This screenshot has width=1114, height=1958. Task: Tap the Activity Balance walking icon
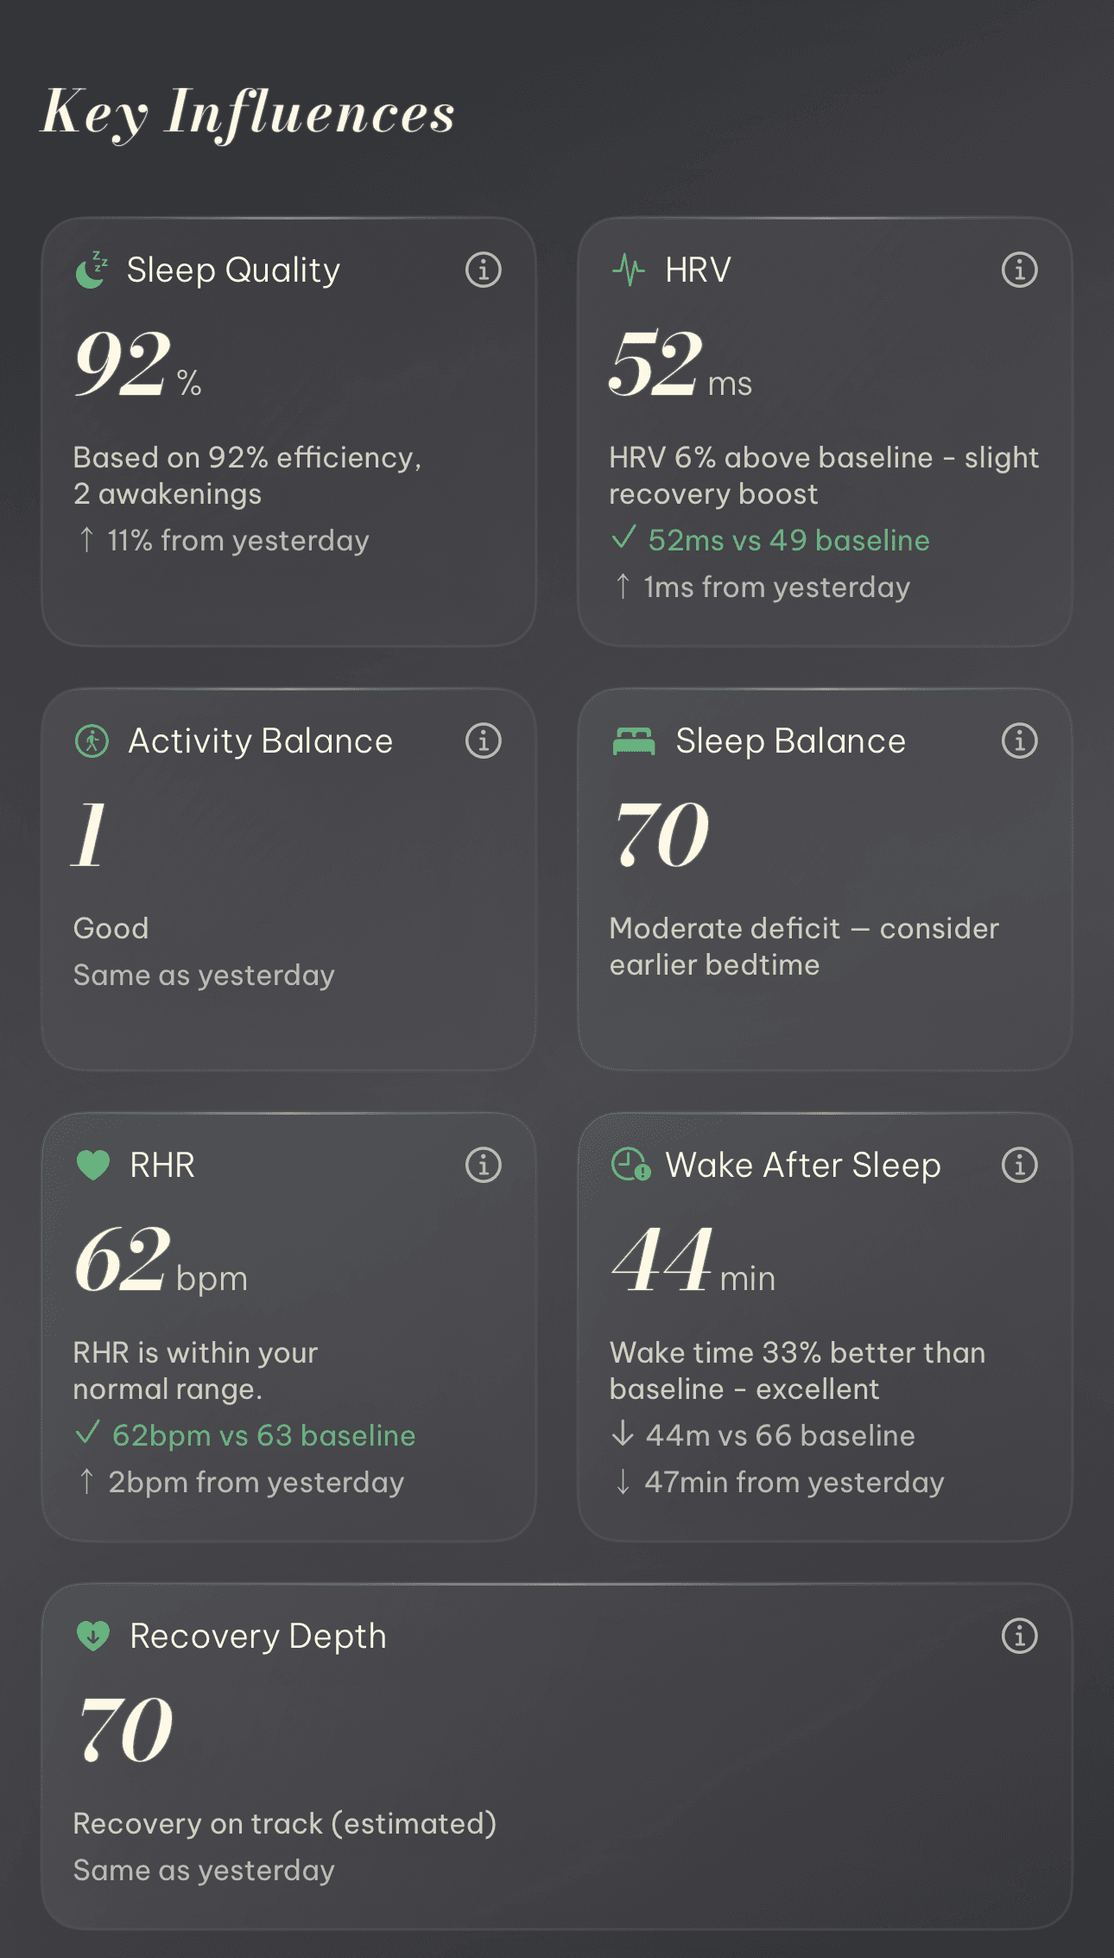[92, 741]
